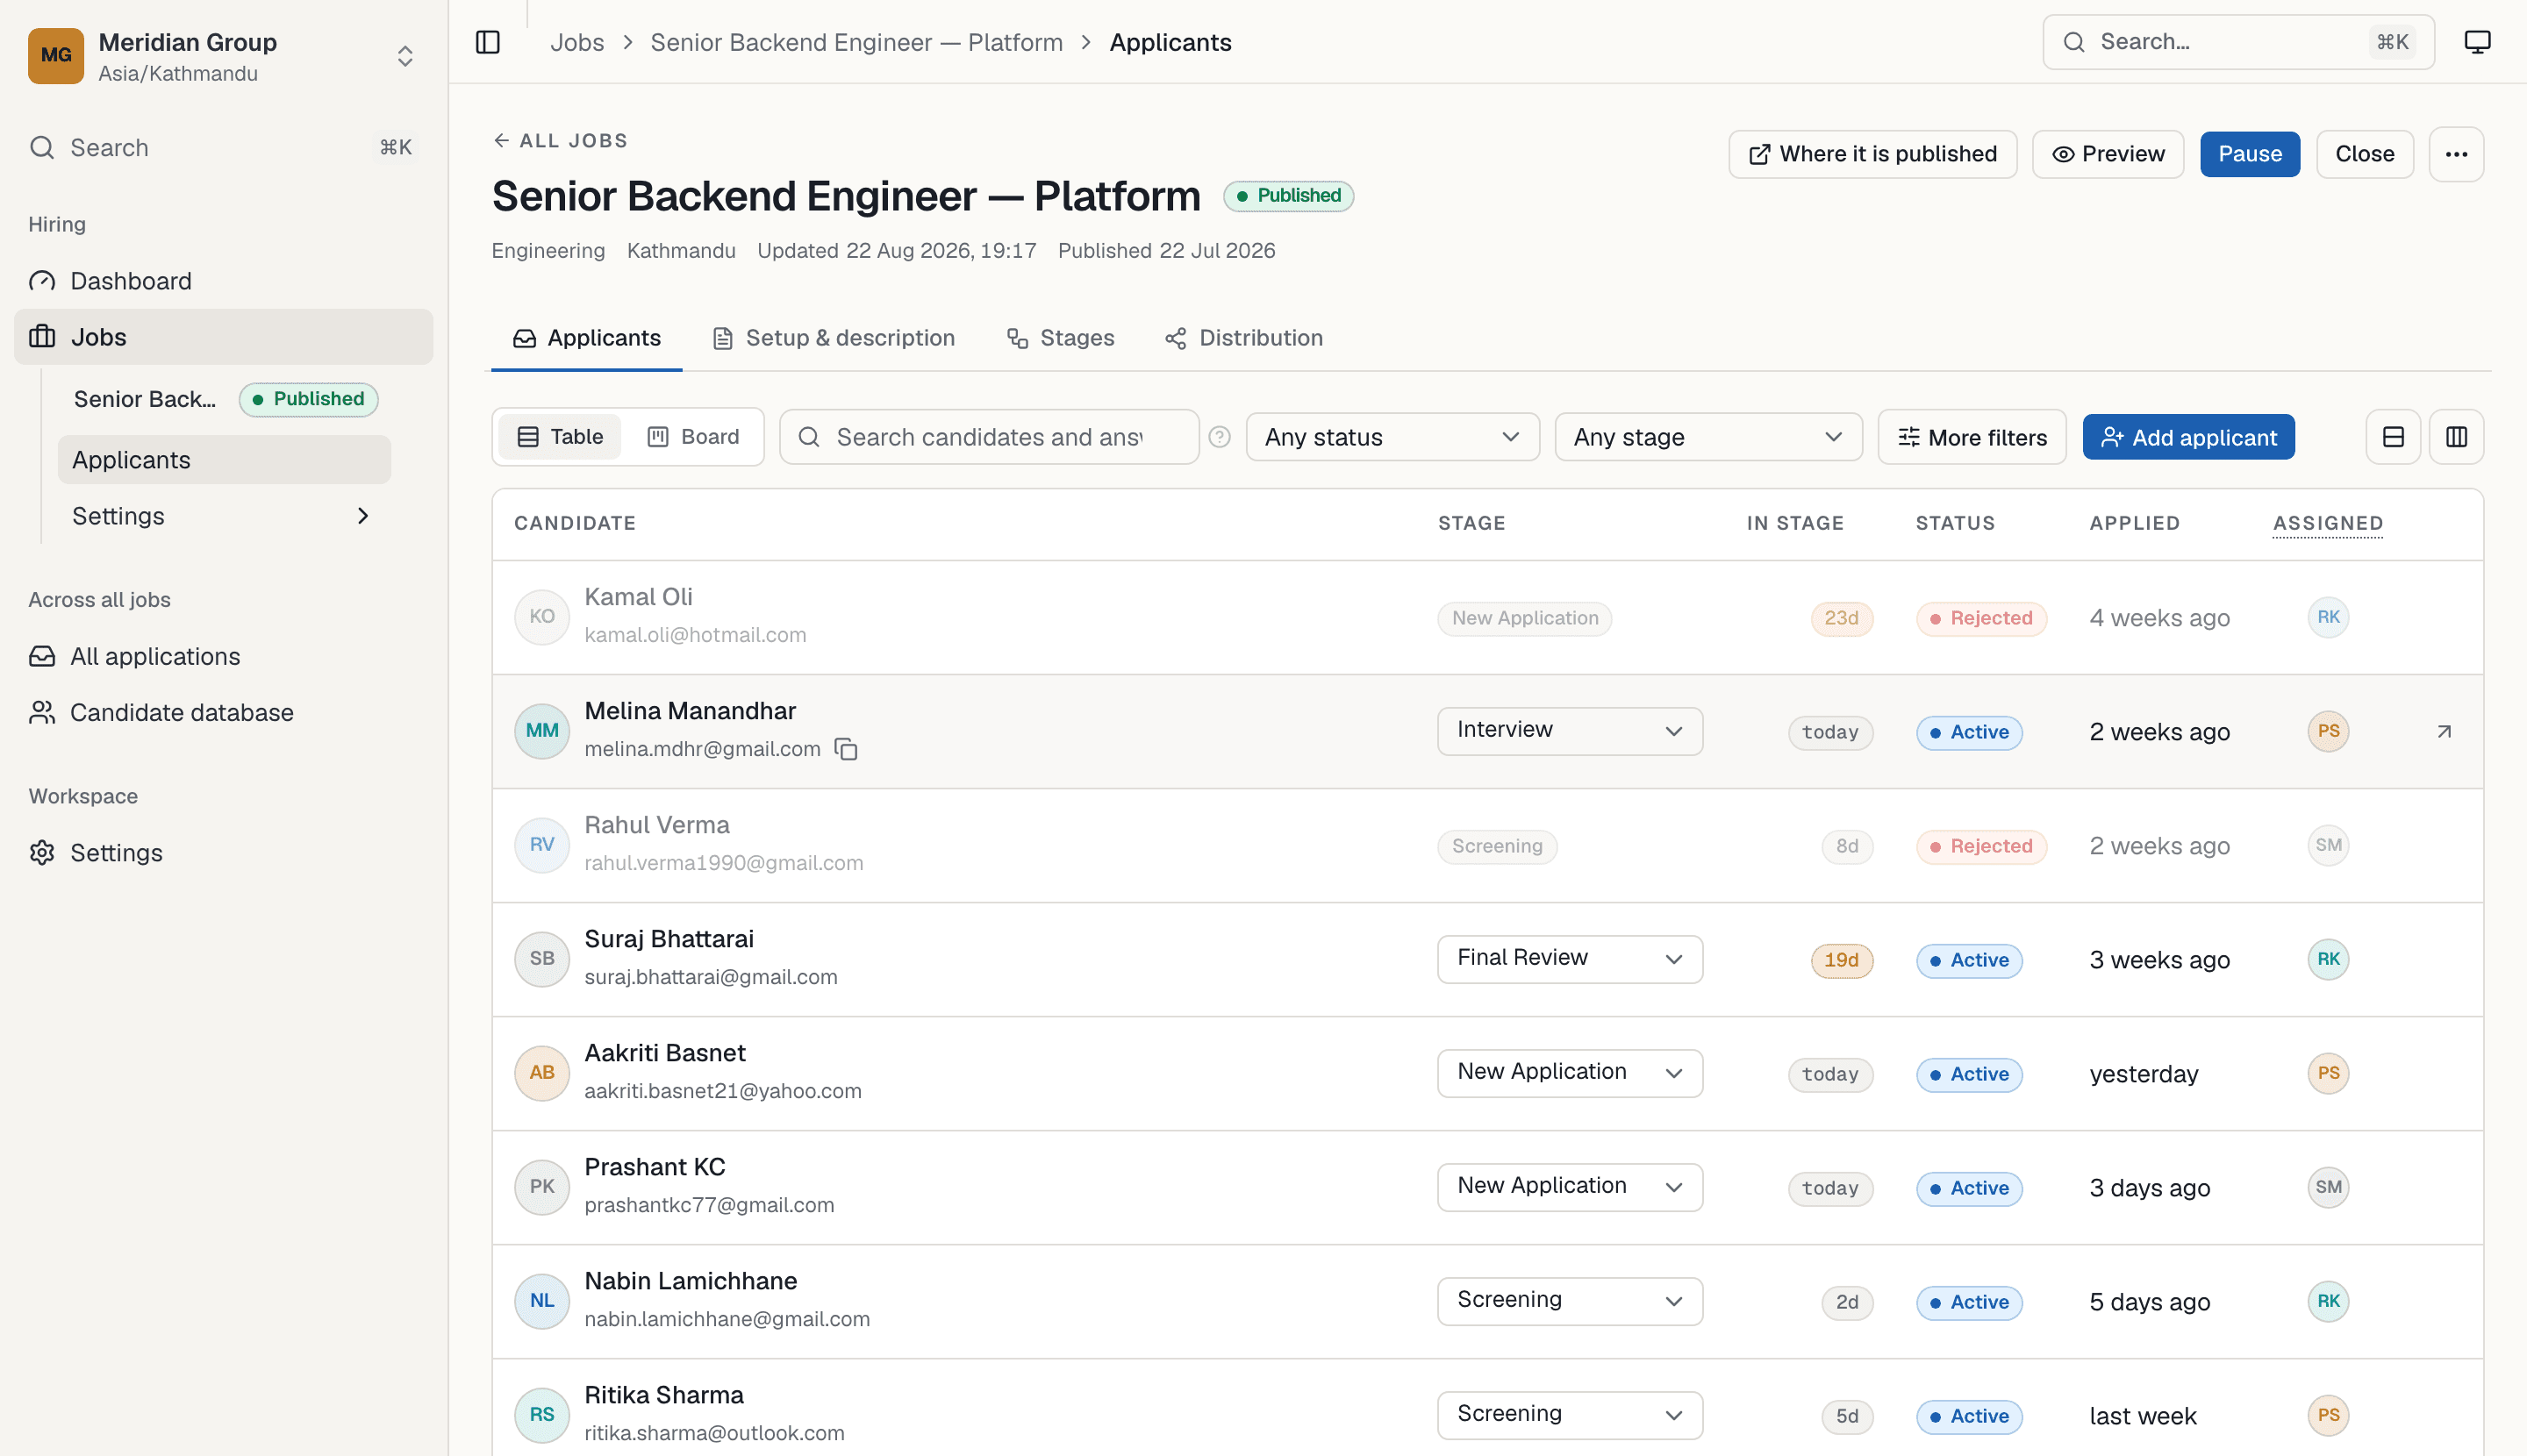Switch to Board view
The width and height of the screenshot is (2527, 1456).
tap(693, 437)
